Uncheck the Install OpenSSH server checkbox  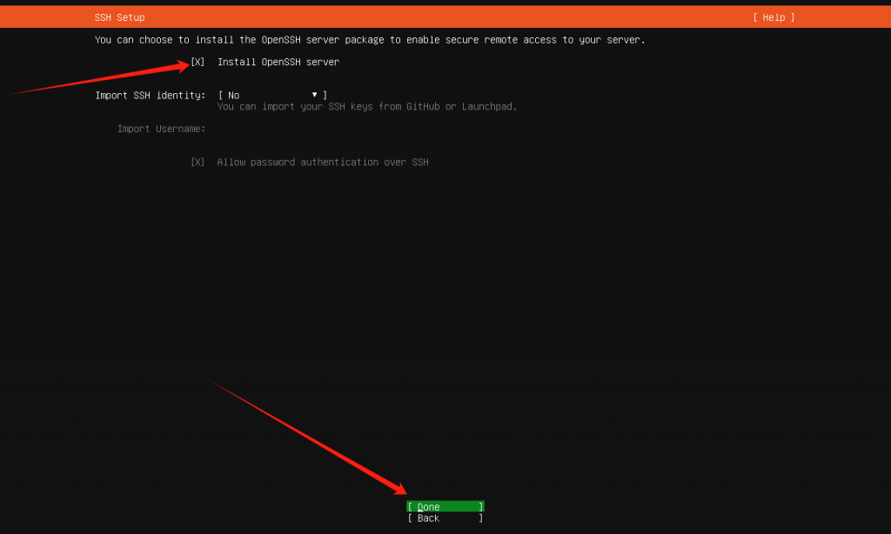(198, 63)
